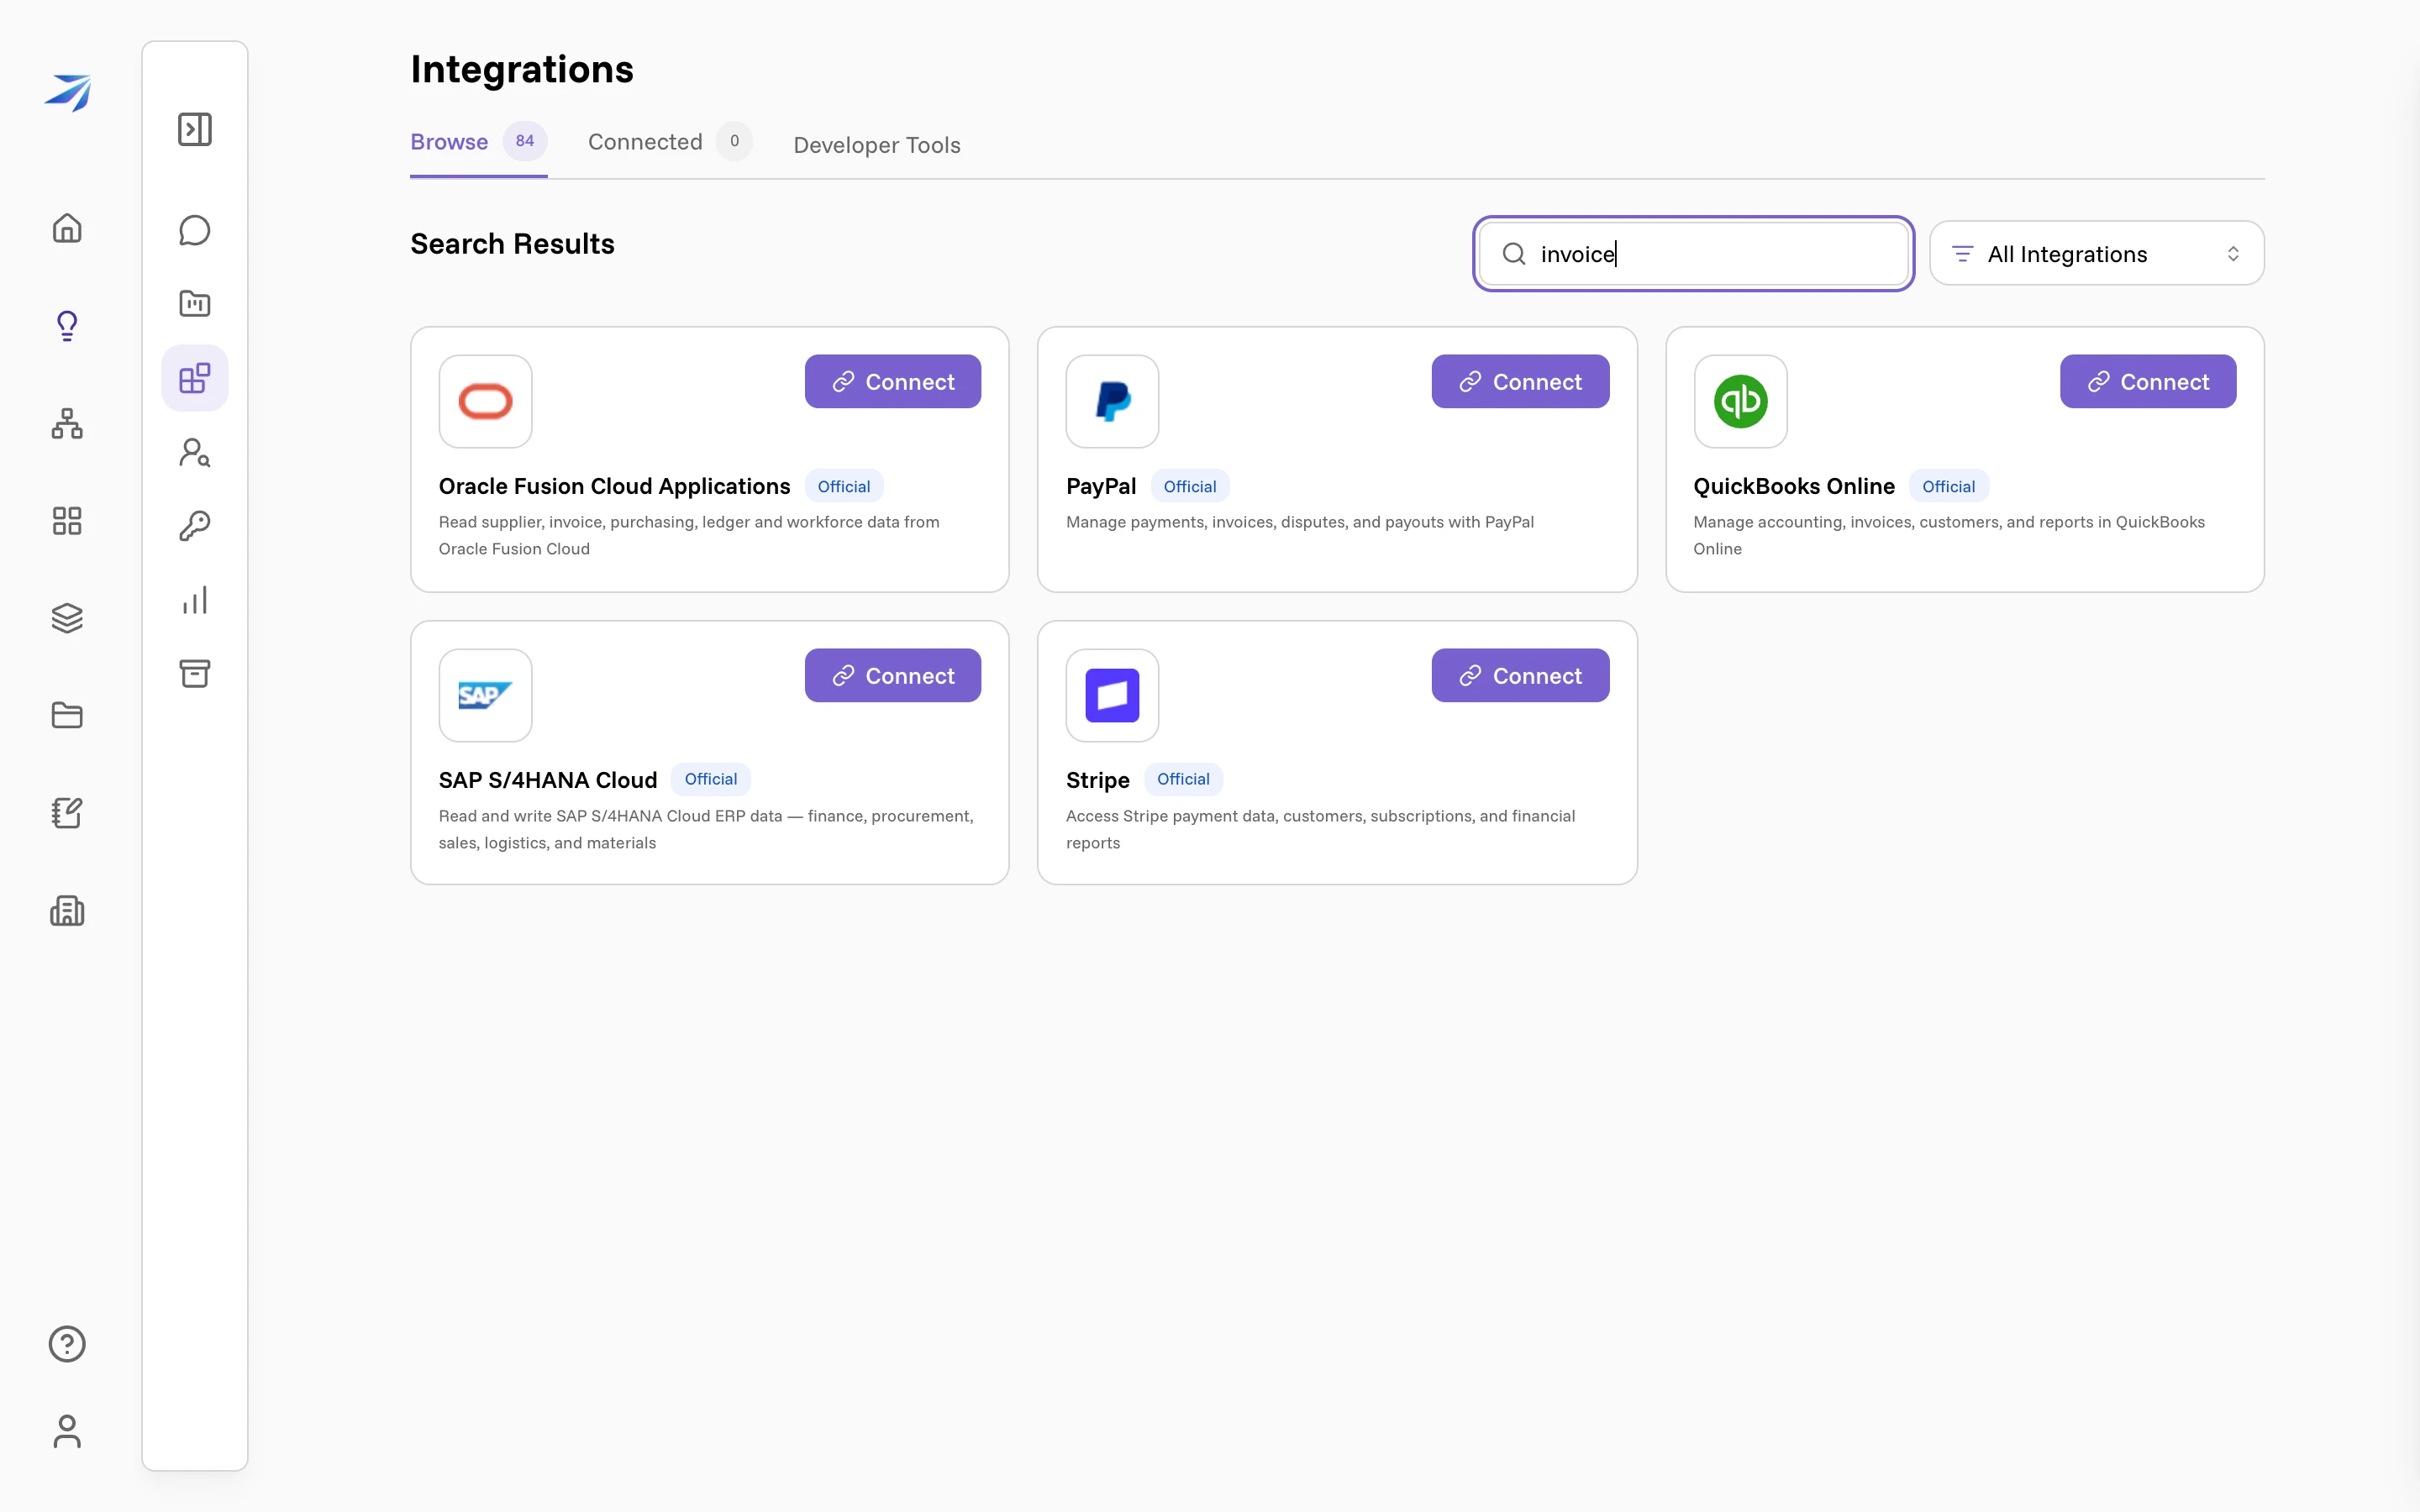The height and width of the screenshot is (1512, 2420).
Task: Open the help question mark icon
Action: tap(67, 1343)
